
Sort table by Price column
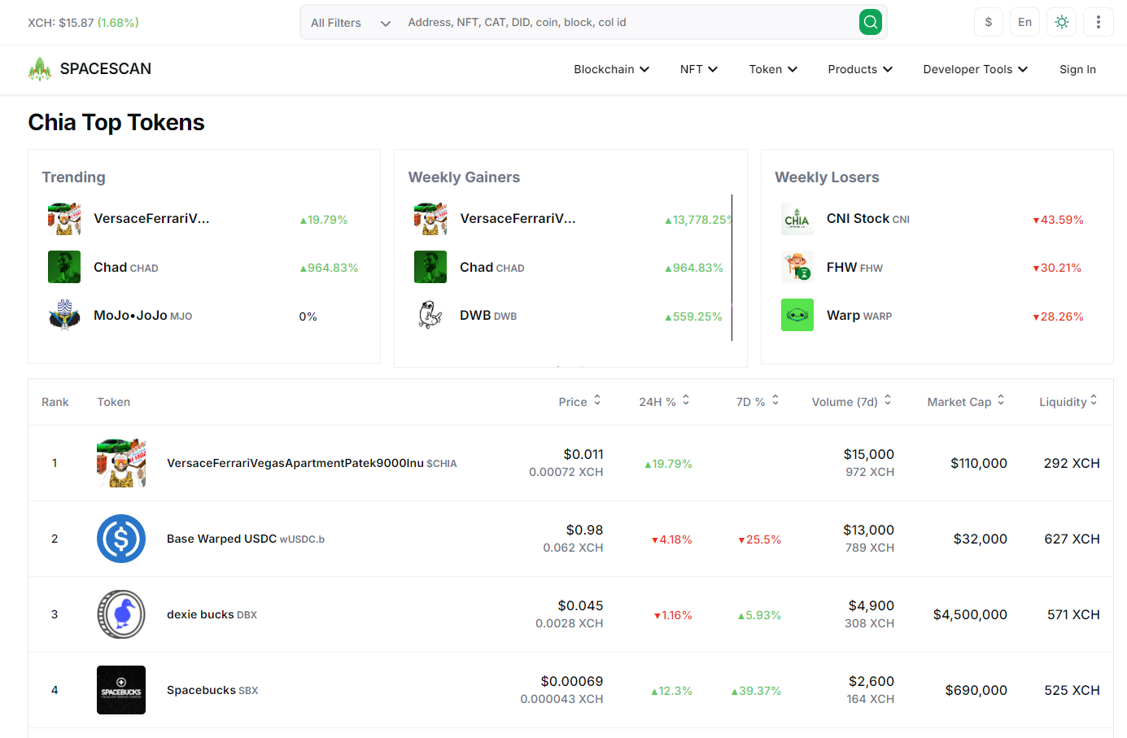pos(579,401)
